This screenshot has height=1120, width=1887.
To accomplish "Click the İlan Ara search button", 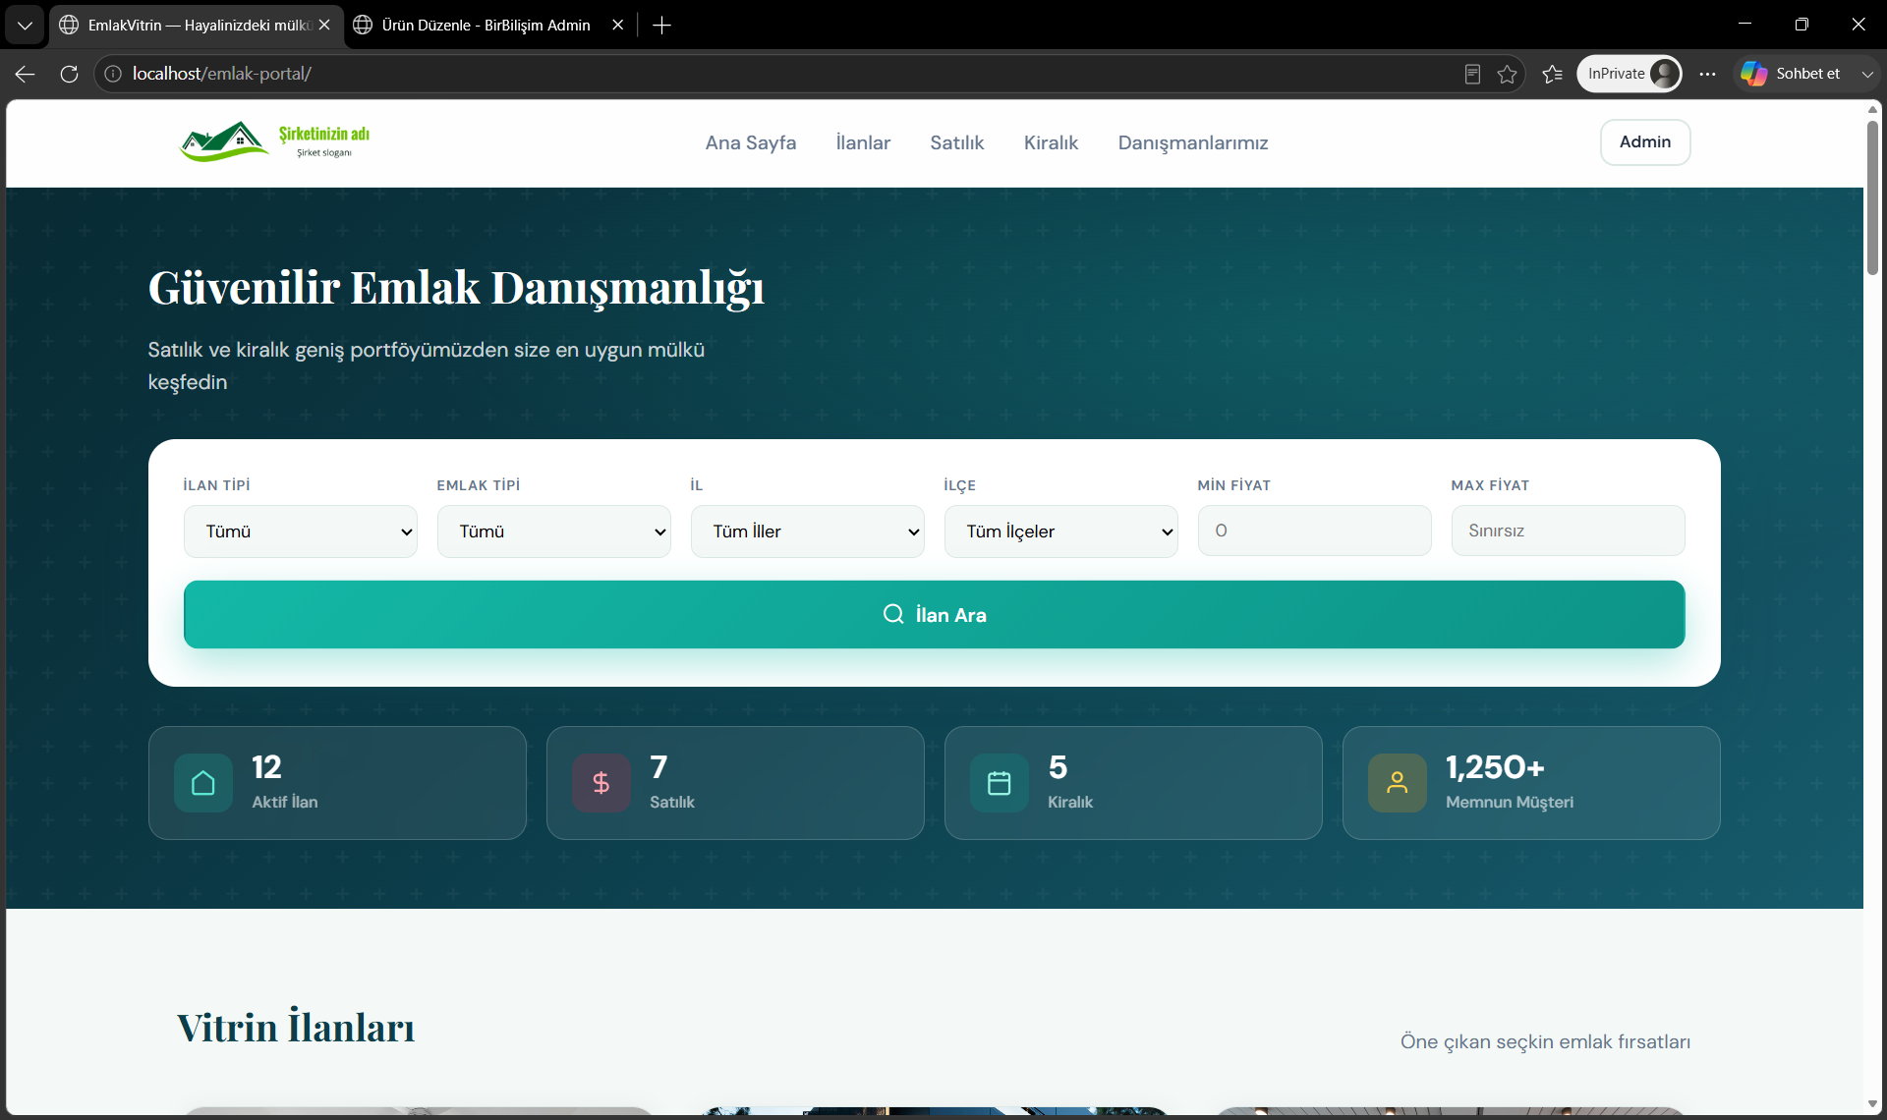I will click(935, 614).
